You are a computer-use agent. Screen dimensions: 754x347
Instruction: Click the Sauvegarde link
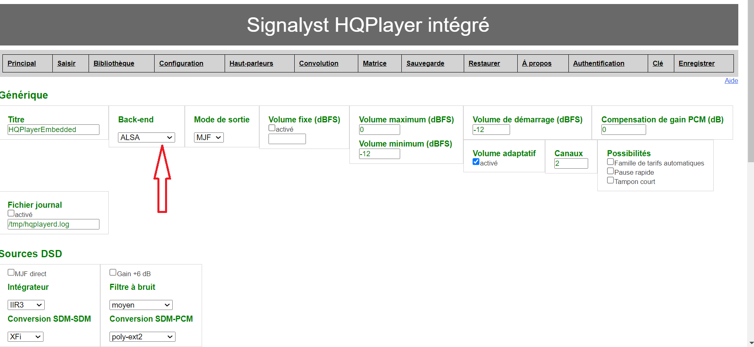click(426, 63)
